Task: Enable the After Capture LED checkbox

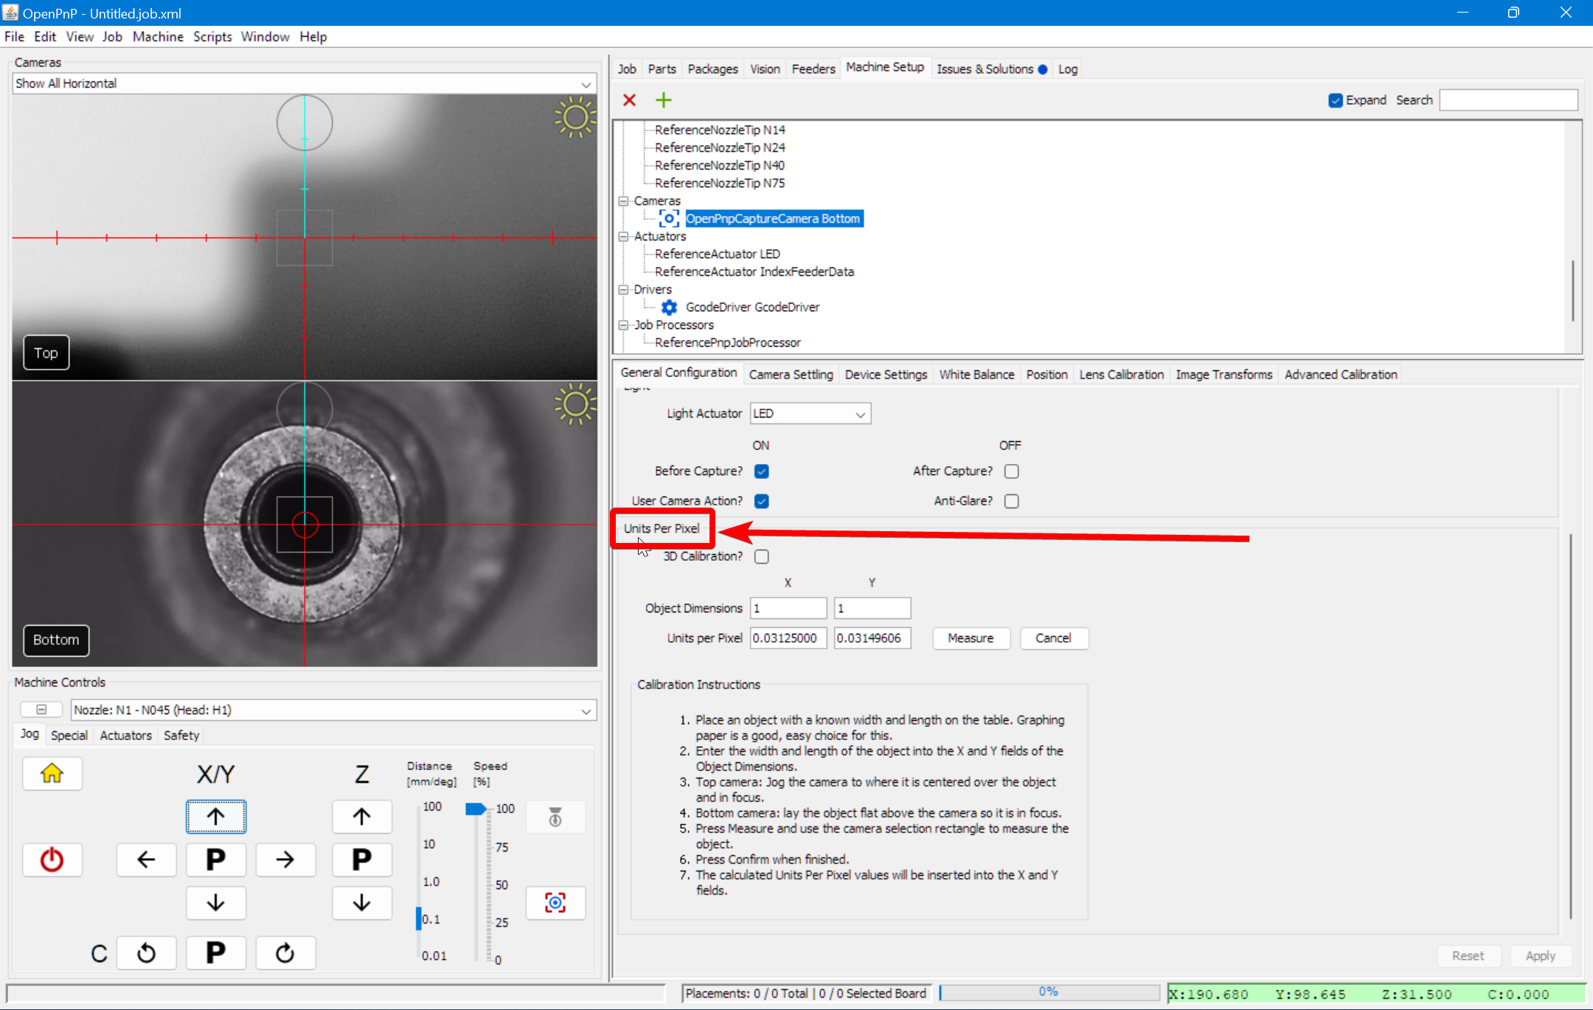Action: [x=1011, y=471]
